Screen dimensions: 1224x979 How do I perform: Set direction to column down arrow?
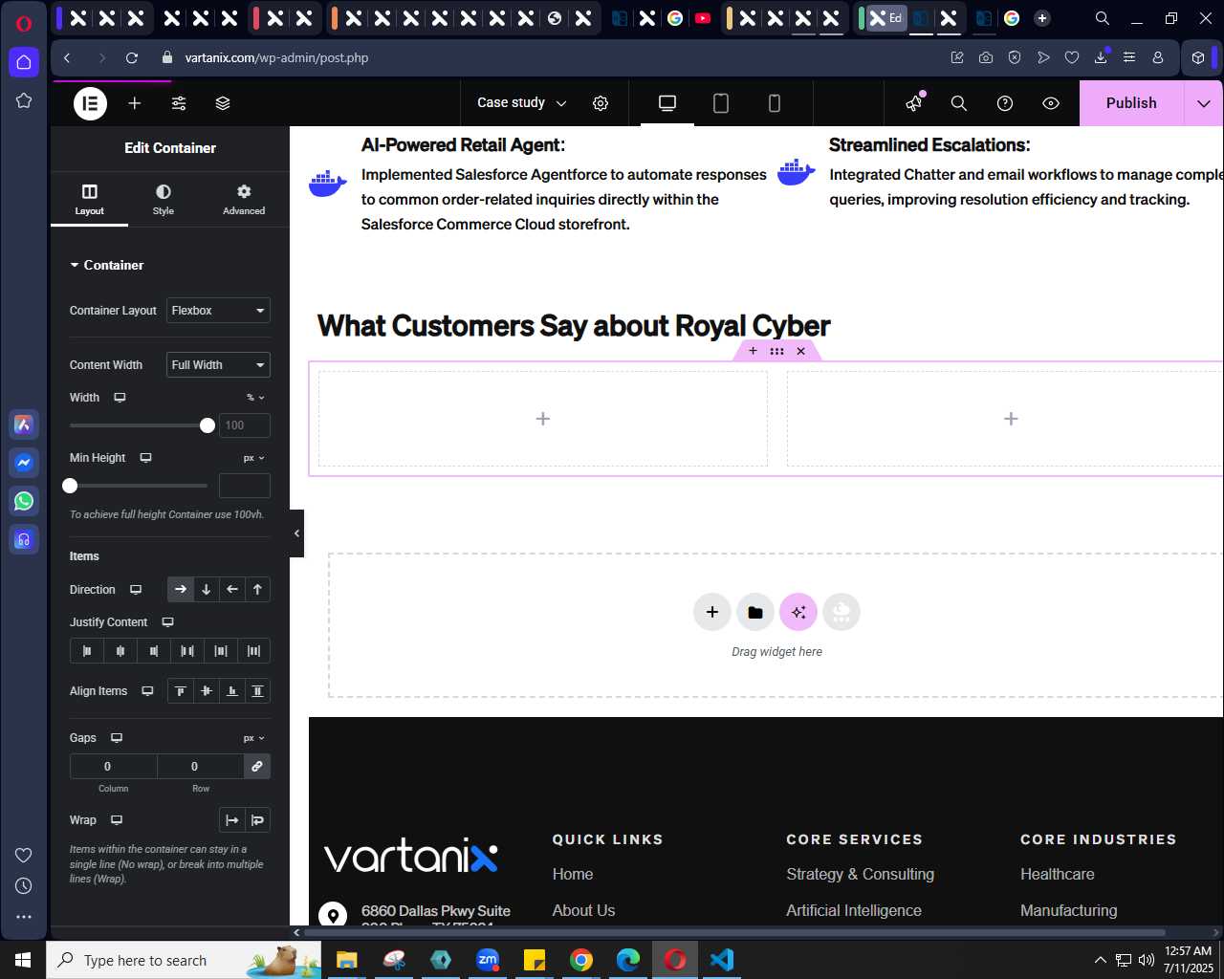[x=206, y=590]
